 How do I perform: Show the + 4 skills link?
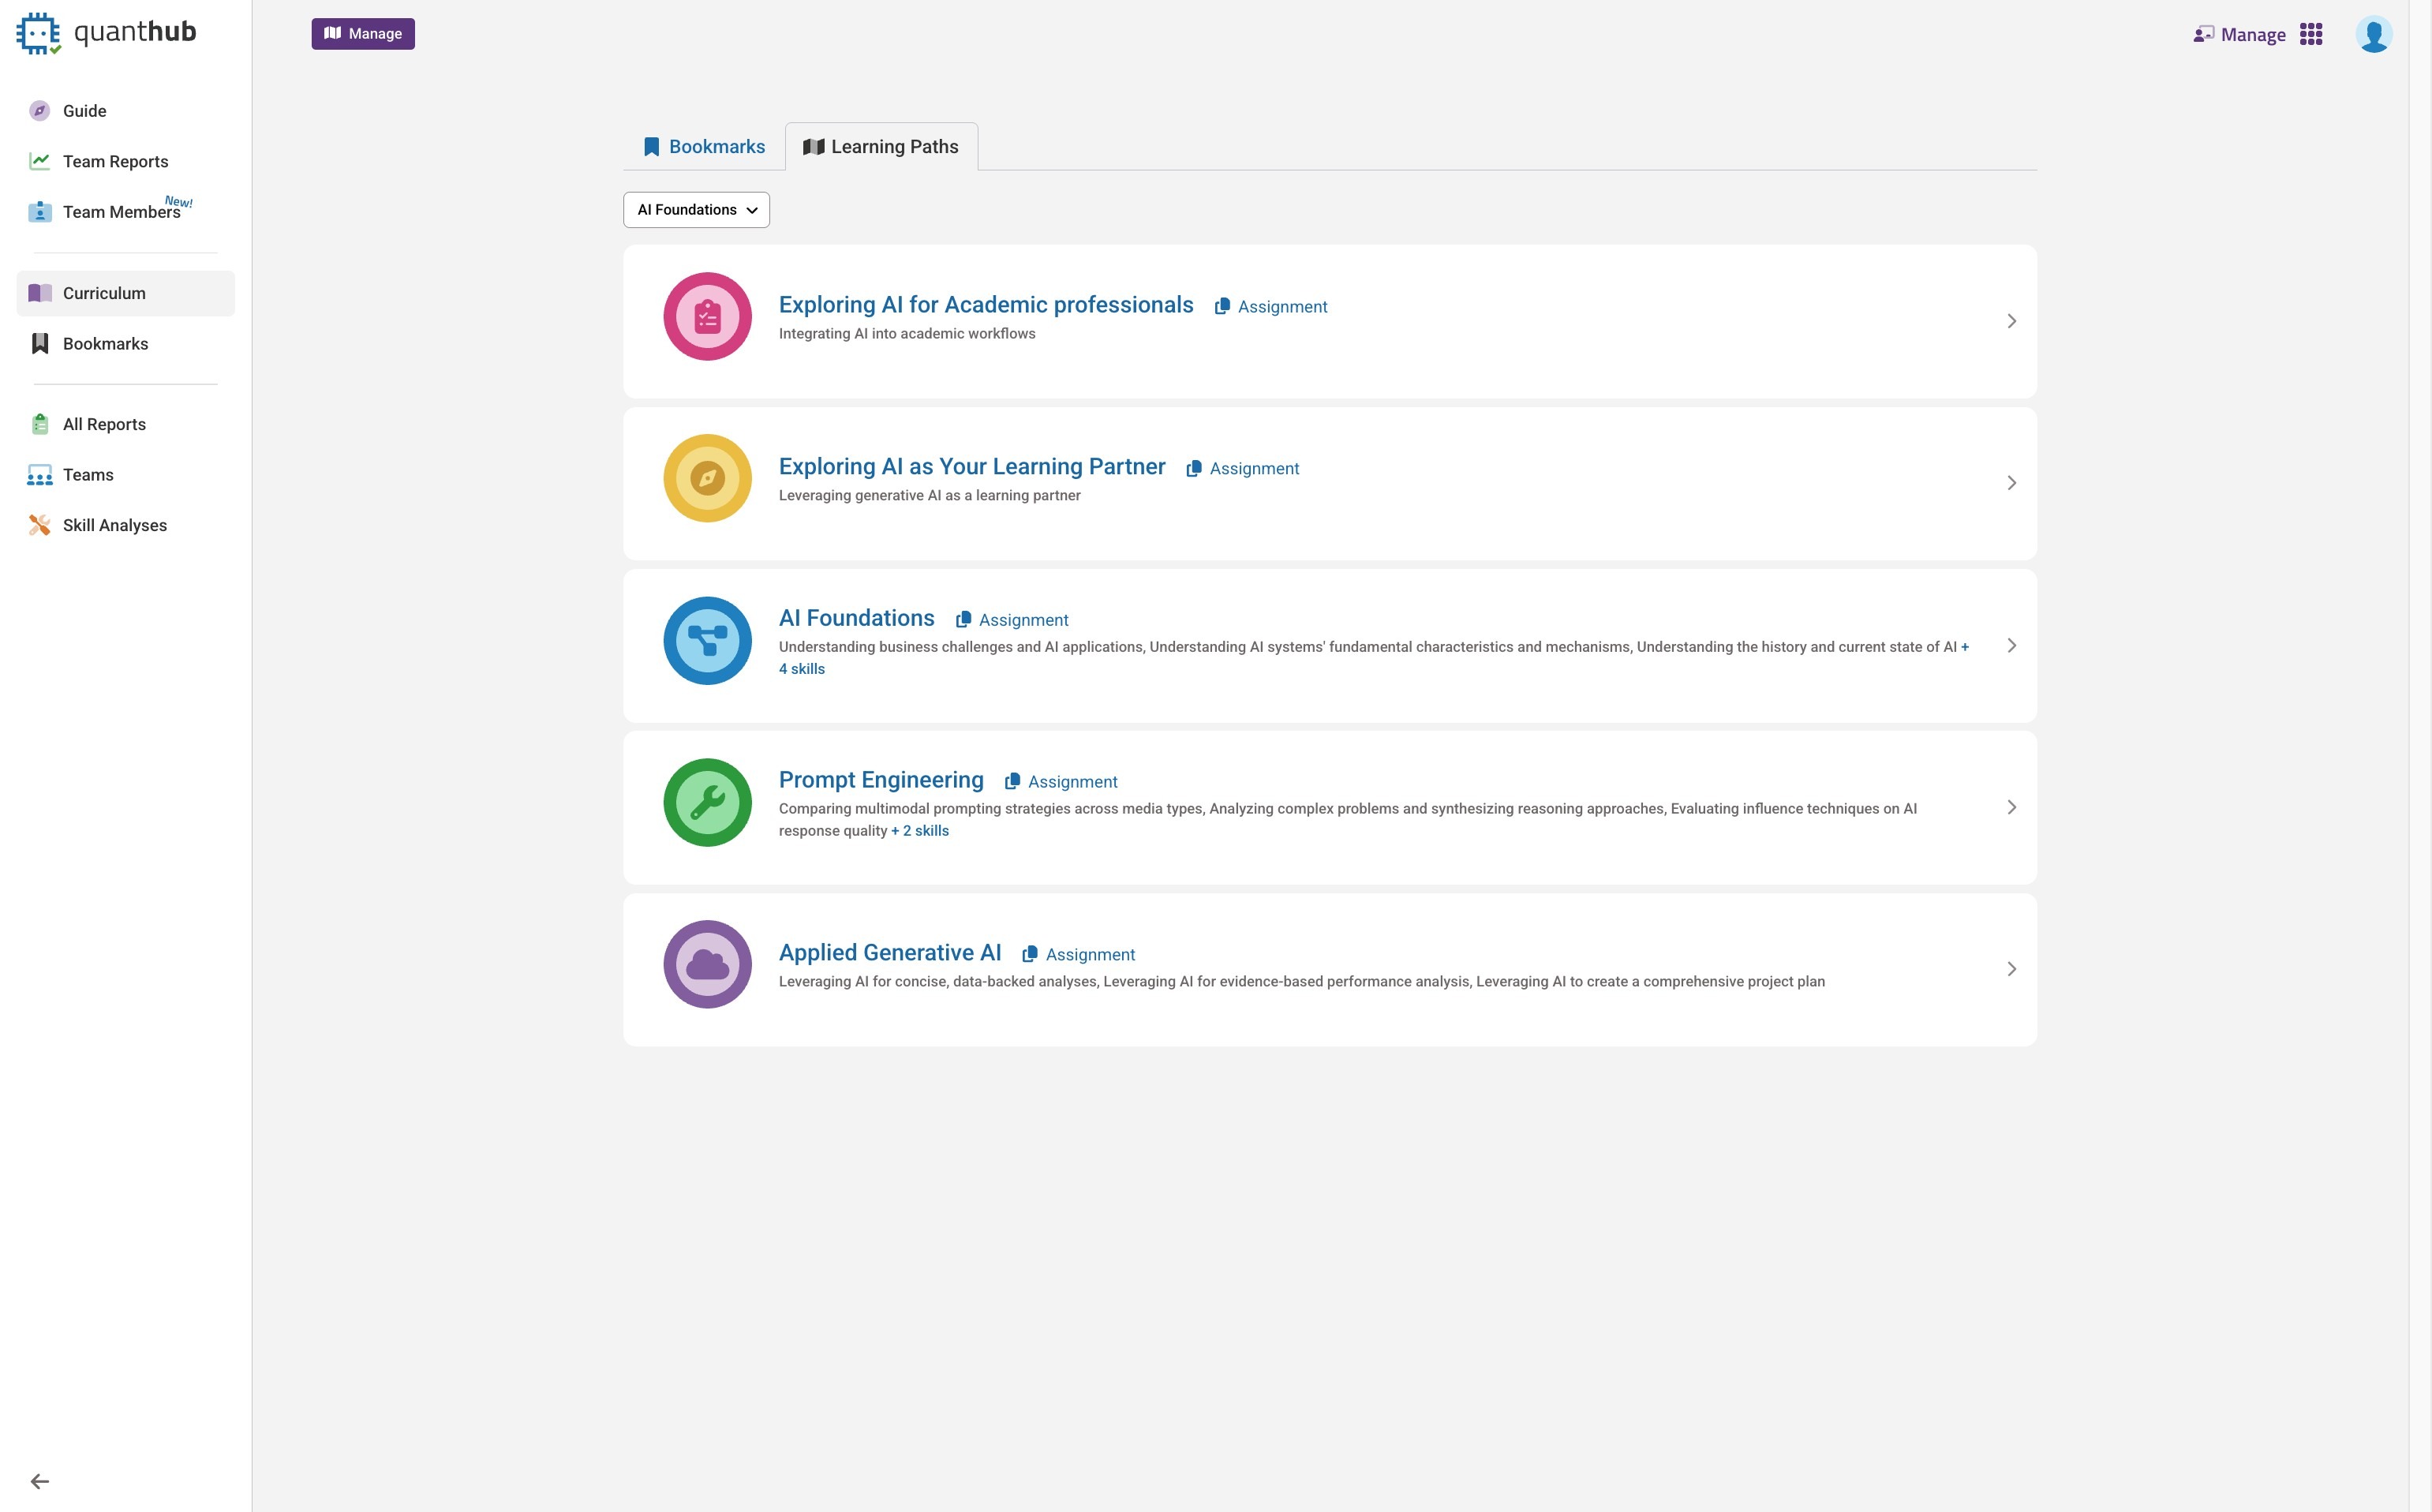801,669
